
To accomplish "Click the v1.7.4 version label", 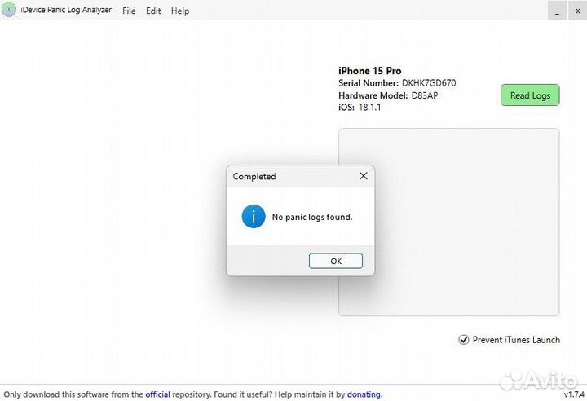I will (x=574, y=394).
